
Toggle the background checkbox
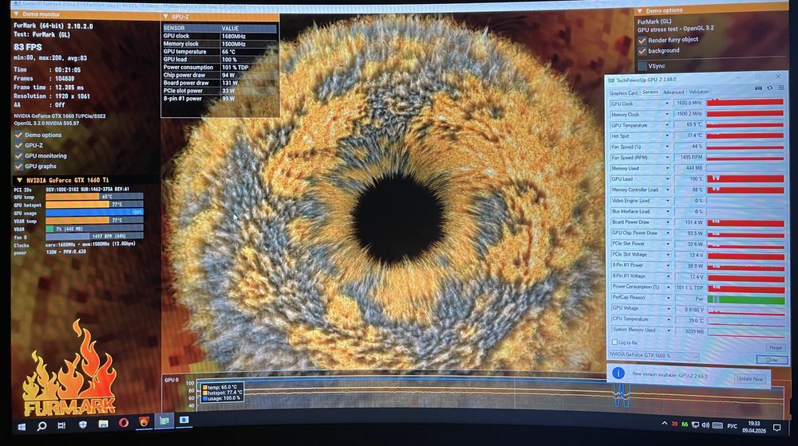(642, 51)
